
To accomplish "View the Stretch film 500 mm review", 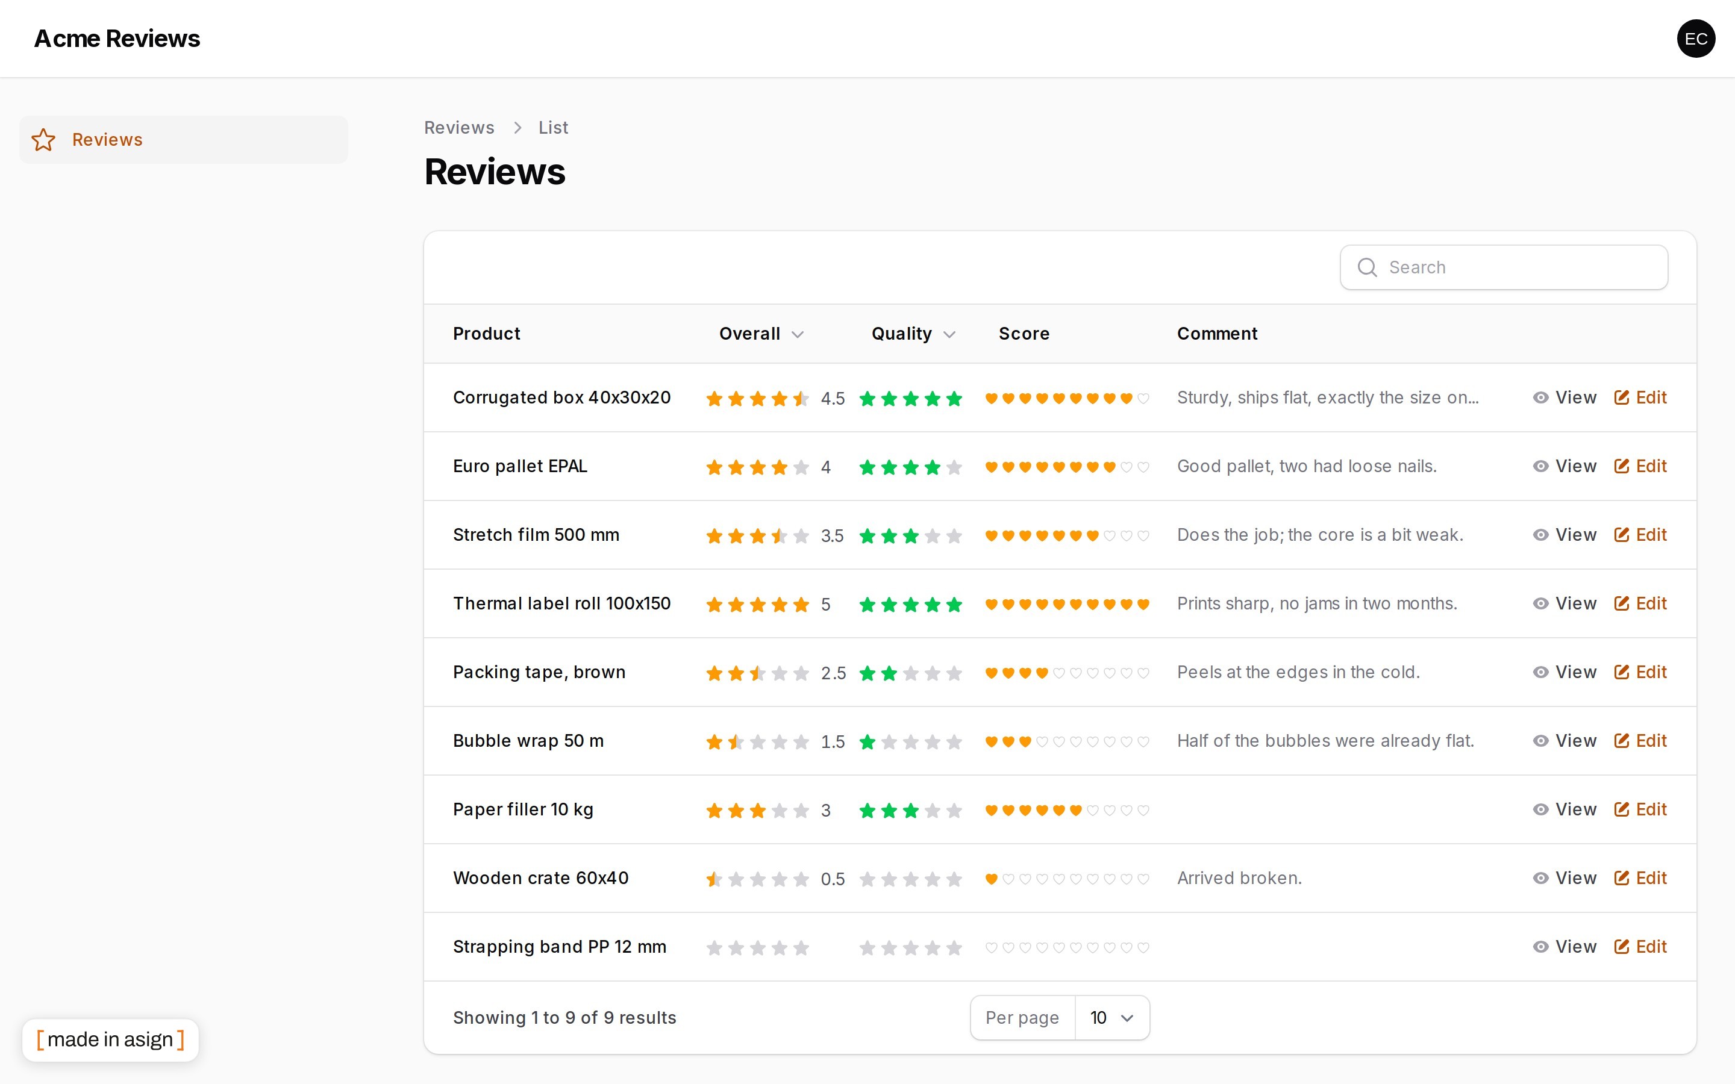I will (1565, 535).
